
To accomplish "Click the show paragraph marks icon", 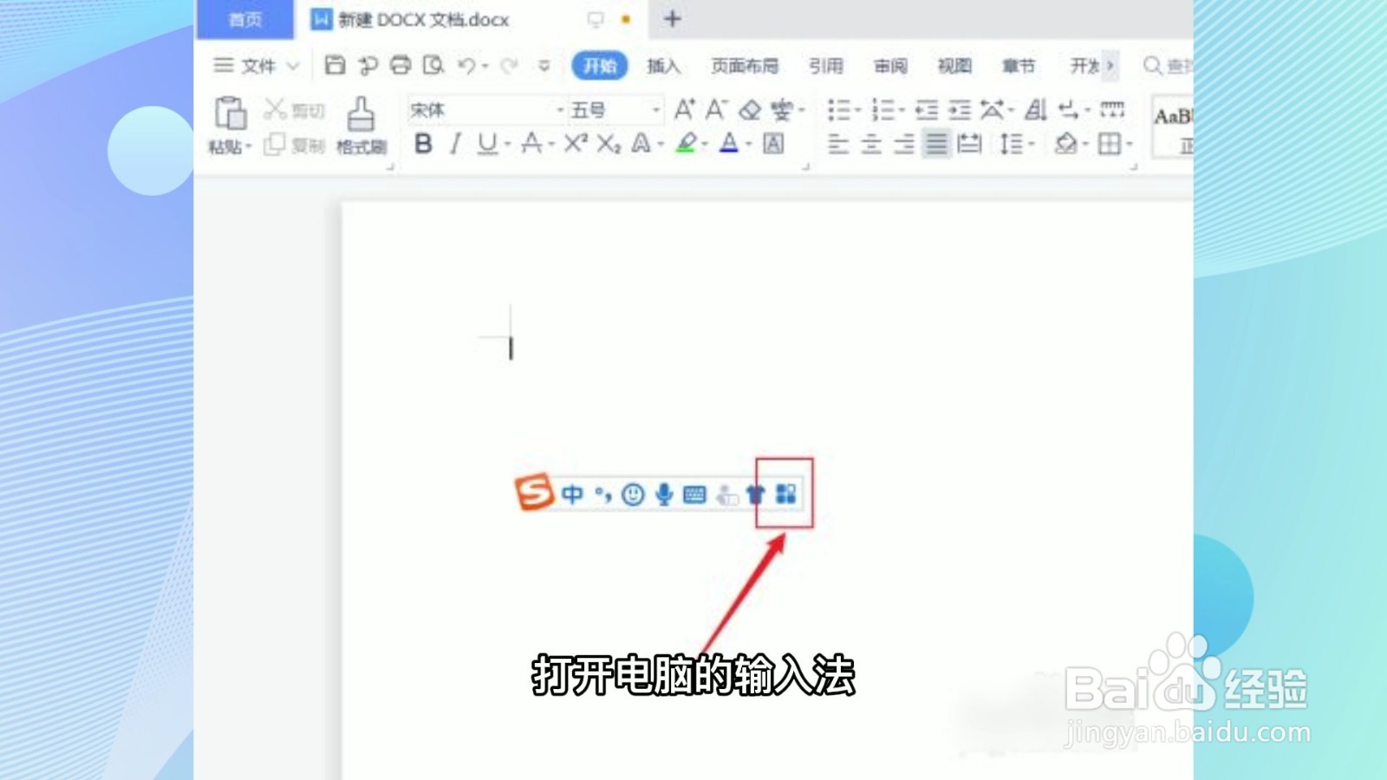I will coord(1069,110).
